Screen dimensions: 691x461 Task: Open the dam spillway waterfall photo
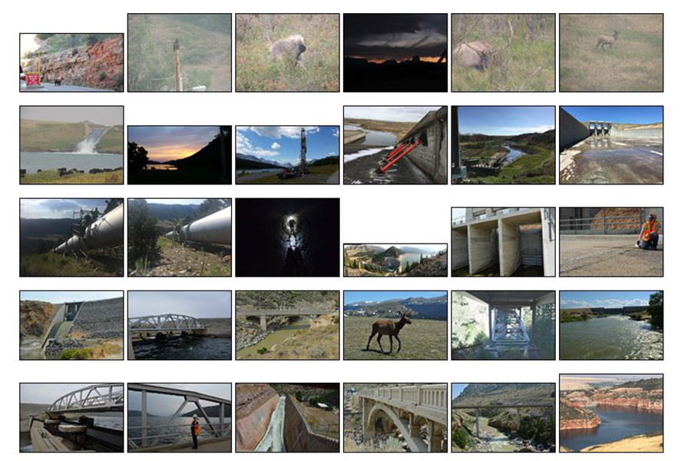71,144
